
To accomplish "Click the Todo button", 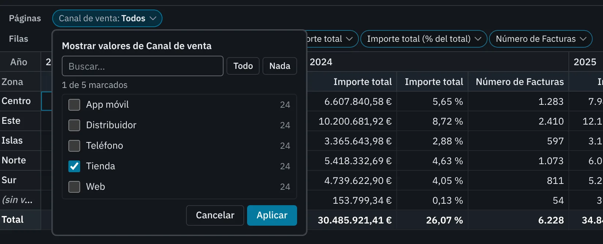I will (243, 66).
